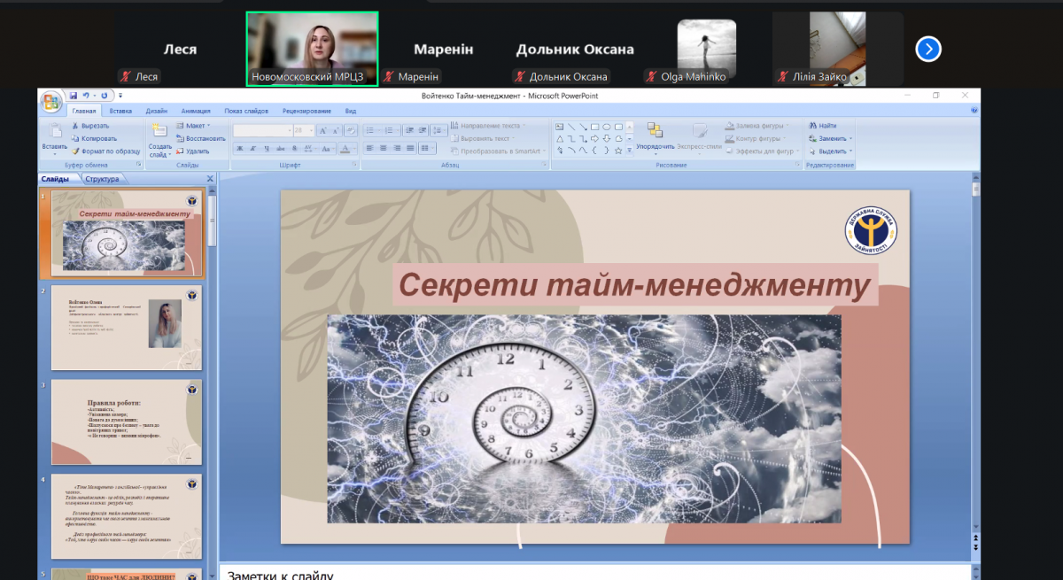Click the Office button logo
This screenshot has width=1063, height=580.
pyautogui.click(x=50, y=101)
